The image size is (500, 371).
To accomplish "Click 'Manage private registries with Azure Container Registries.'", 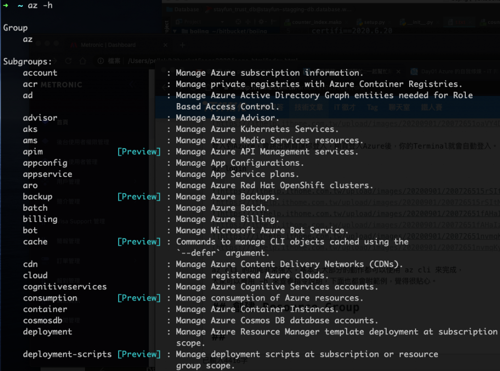I will 319,84.
